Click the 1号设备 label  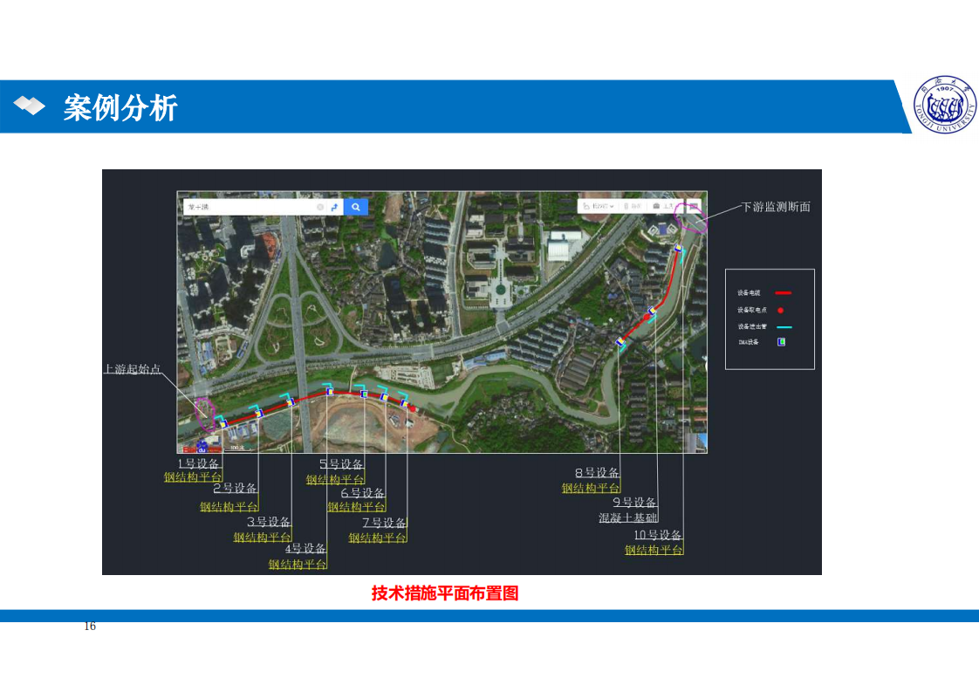(199, 463)
